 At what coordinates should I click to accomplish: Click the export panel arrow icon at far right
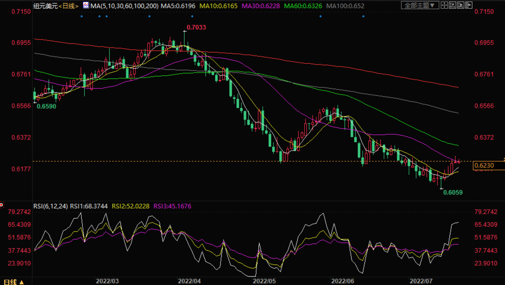469,5
